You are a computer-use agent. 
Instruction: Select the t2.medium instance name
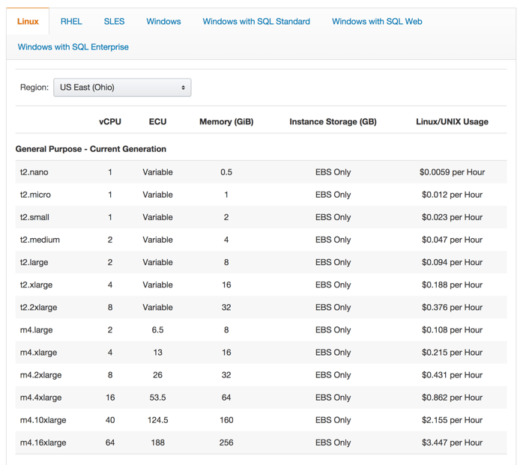click(40, 240)
